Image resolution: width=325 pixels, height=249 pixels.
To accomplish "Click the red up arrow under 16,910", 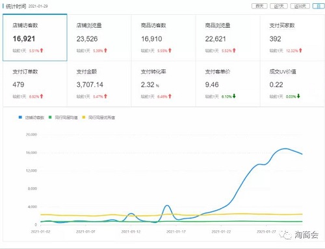I will [x=170, y=51].
